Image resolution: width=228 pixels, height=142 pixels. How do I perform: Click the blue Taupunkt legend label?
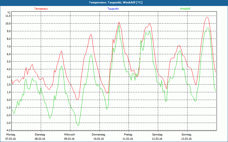pos(113,9)
